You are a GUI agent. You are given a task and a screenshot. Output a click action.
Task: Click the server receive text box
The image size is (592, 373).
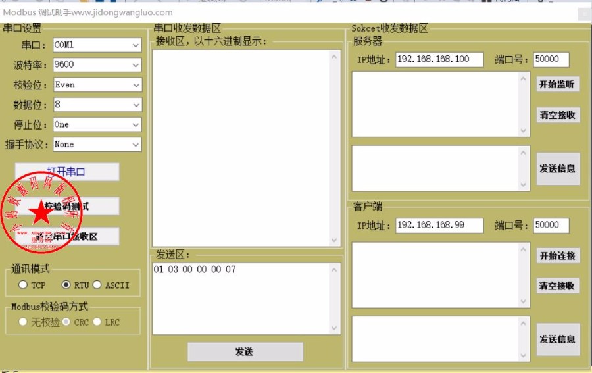pos(441,104)
